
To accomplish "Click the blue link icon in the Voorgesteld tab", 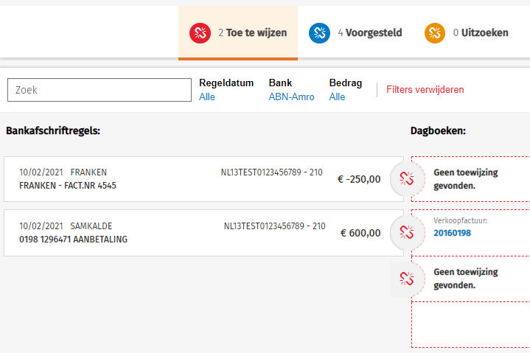I will click(319, 32).
